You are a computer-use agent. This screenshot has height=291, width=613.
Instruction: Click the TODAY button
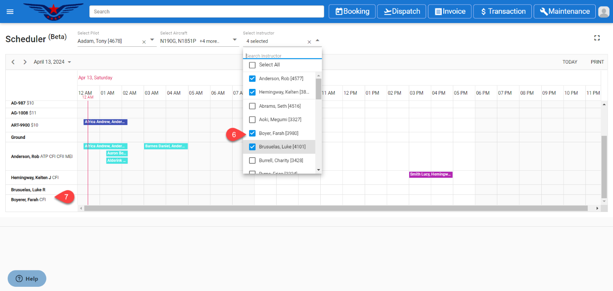(569, 62)
